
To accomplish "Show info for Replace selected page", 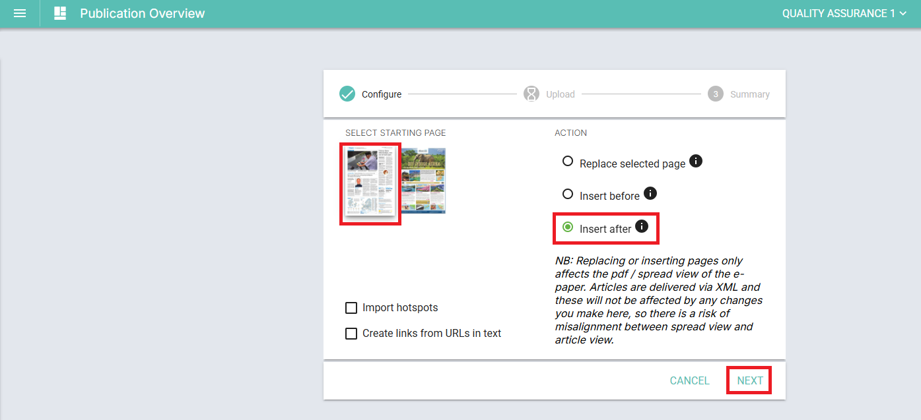I will coord(695,161).
